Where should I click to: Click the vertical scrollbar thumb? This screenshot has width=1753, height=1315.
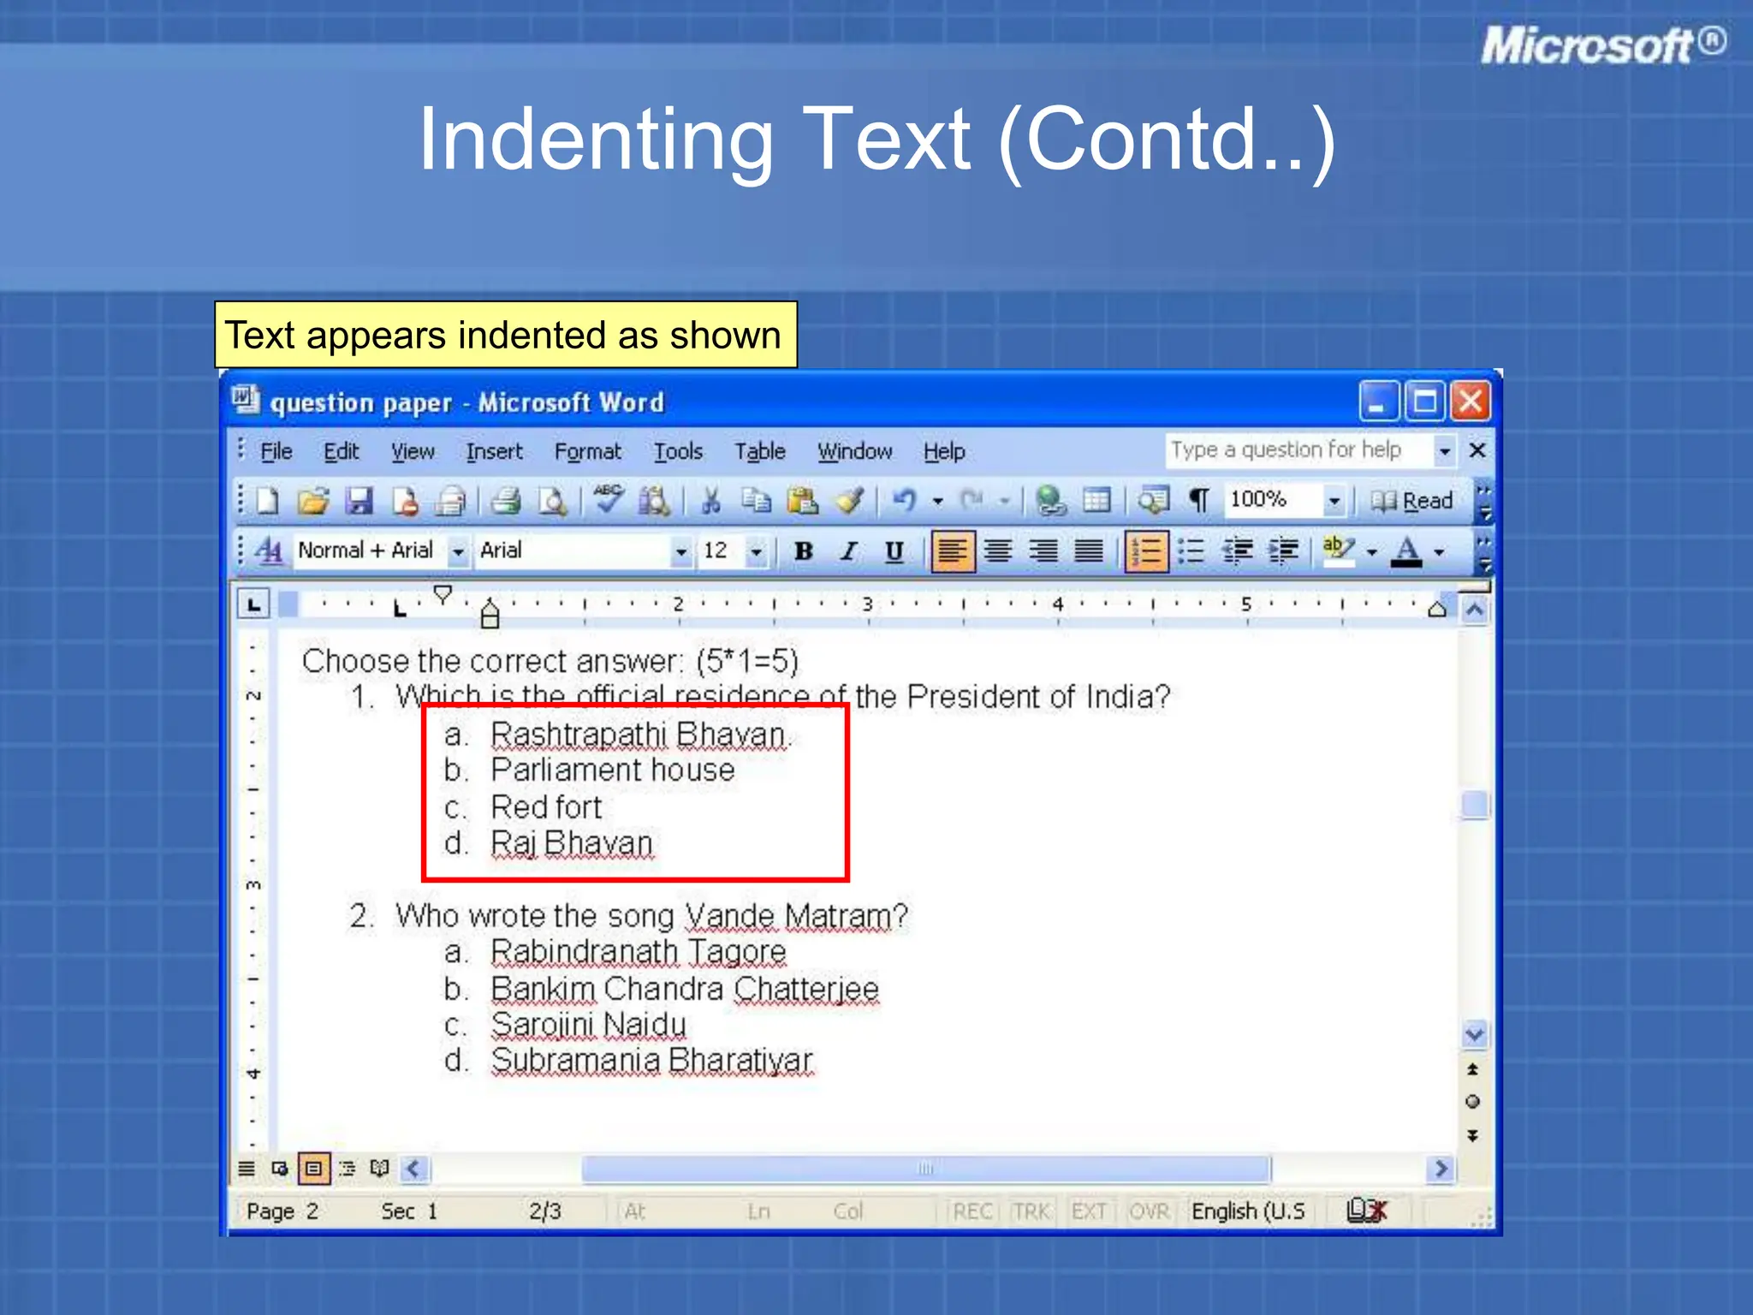(x=1475, y=805)
